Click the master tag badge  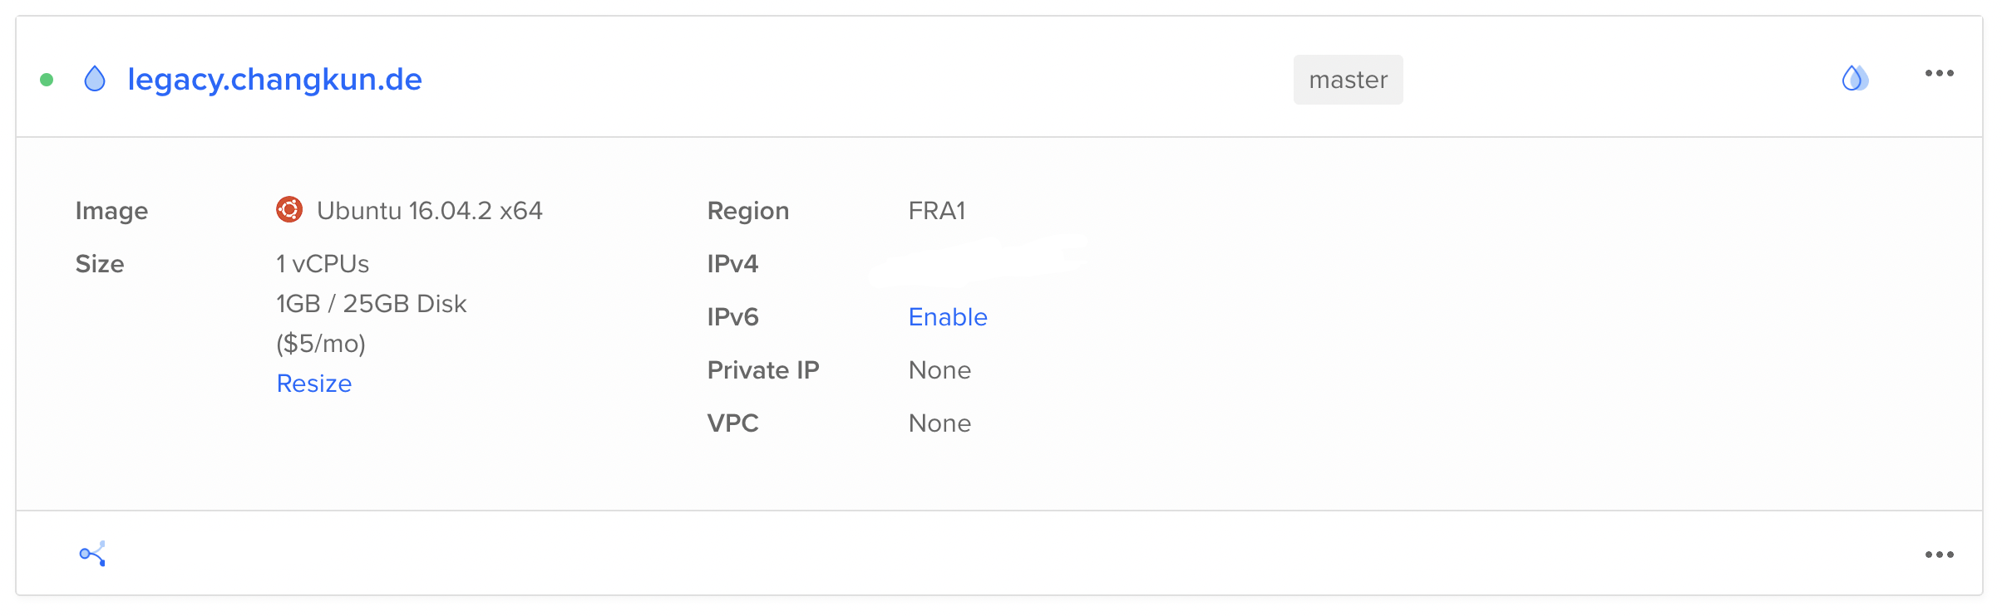tap(1348, 80)
